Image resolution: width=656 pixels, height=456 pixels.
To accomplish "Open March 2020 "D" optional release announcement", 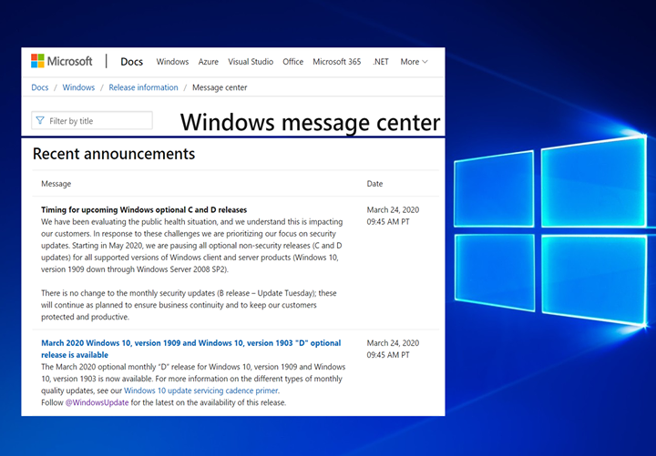I will (190, 349).
